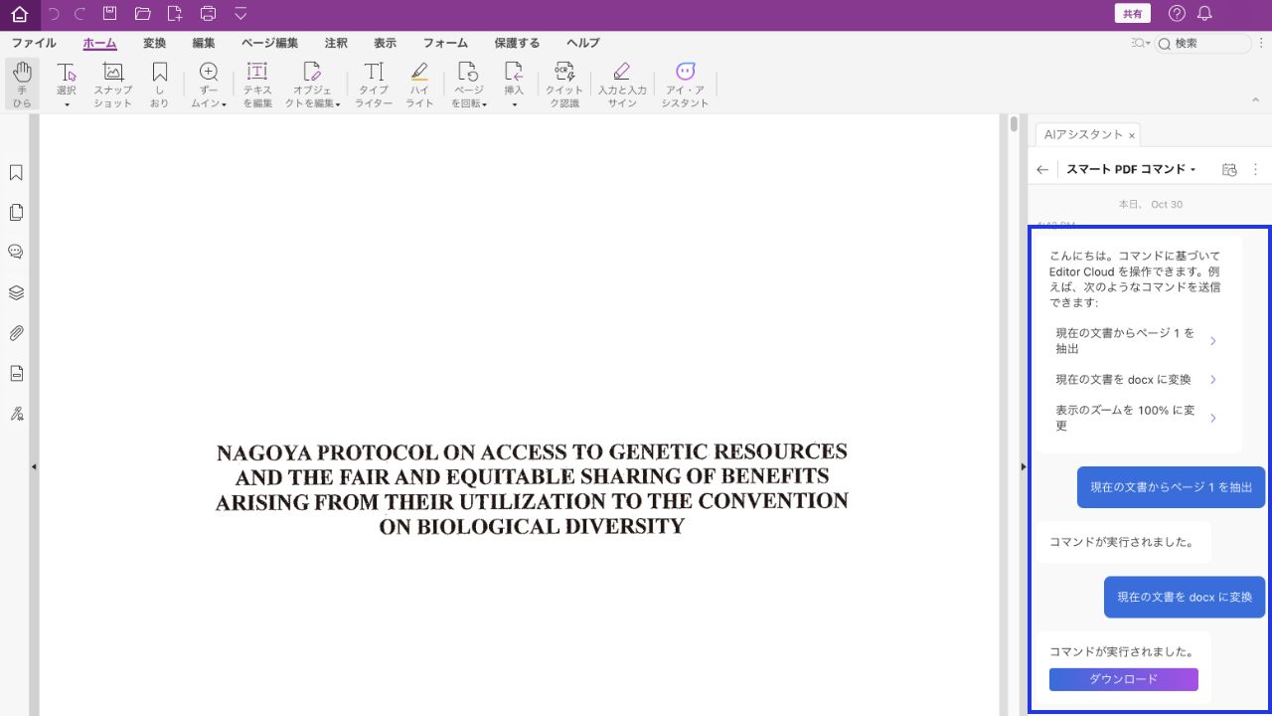
Task: Switch to the ホーム tab
Action: [99, 43]
